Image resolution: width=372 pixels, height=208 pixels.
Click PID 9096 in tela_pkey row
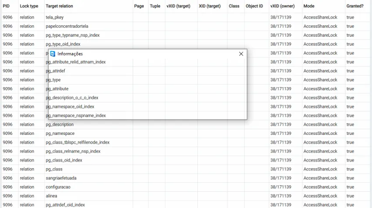coord(7,18)
